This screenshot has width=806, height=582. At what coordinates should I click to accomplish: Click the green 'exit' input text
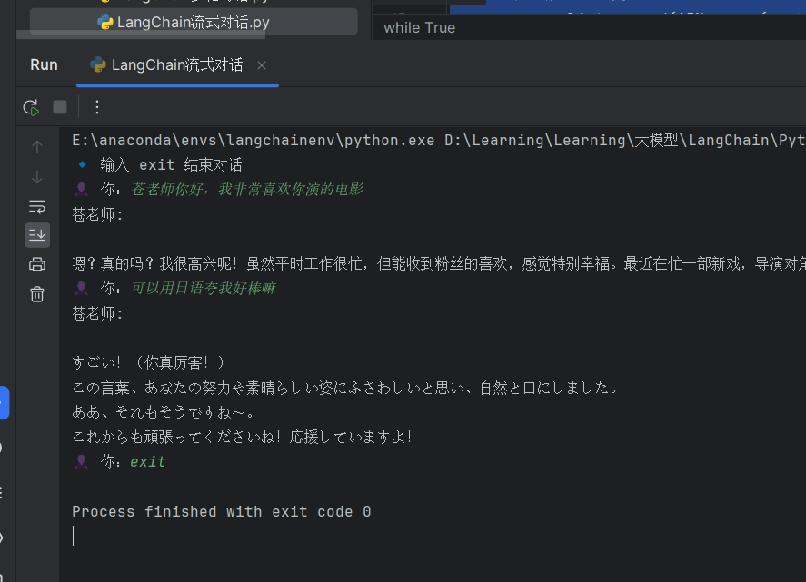[x=148, y=462]
